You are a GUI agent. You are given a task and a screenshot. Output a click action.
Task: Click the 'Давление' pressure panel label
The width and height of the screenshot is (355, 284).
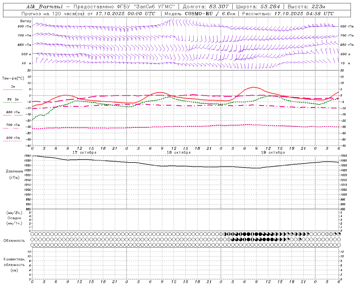pos(14,171)
